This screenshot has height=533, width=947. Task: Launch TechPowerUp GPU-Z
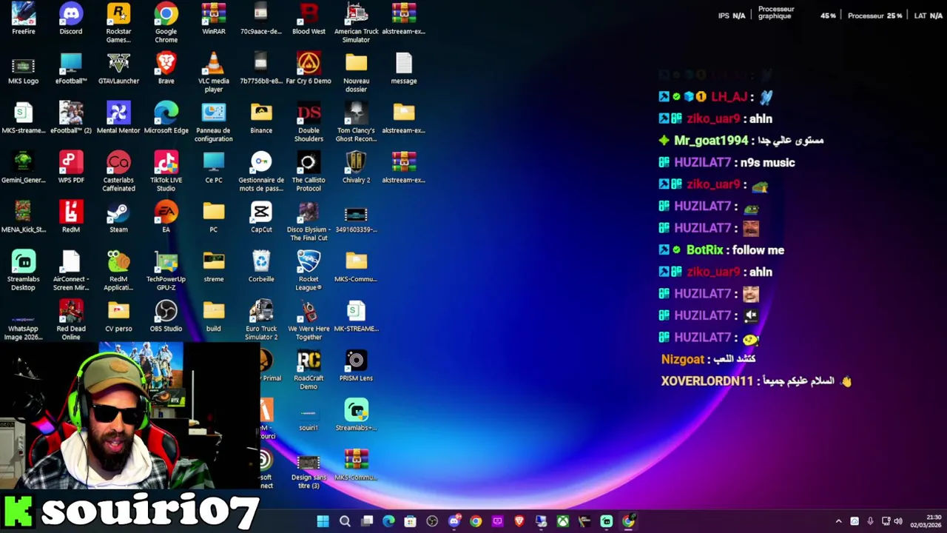(166, 271)
